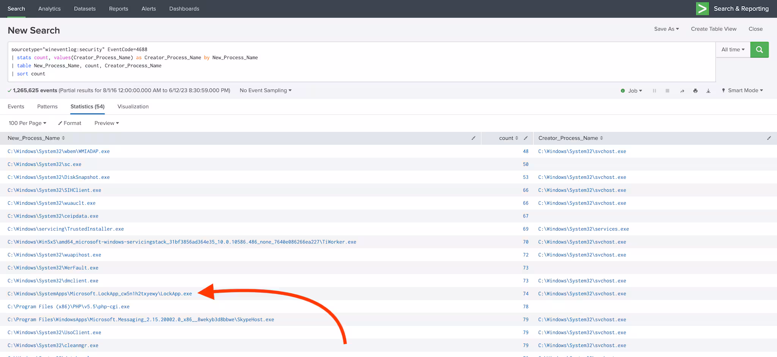This screenshot has height=357, width=777.
Task: Click the Create Table View button
Action: pyautogui.click(x=713, y=29)
